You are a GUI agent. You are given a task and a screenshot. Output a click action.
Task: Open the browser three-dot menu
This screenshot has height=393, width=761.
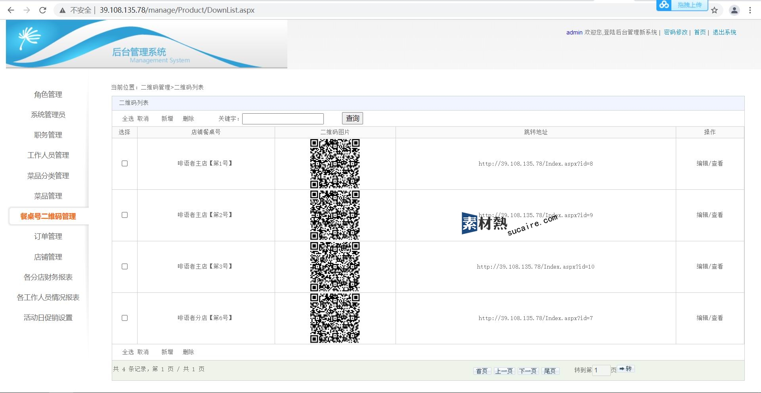click(750, 10)
